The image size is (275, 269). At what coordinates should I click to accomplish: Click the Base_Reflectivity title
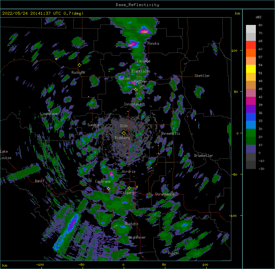pos(137,5)
